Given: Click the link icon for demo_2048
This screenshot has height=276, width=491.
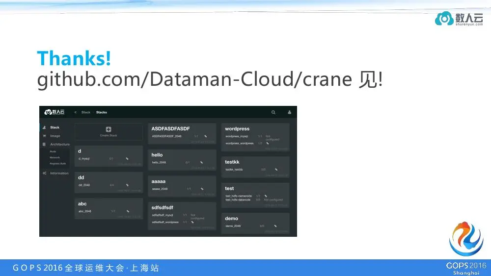Looking at the screenshot, I should (x=275, y=226).
